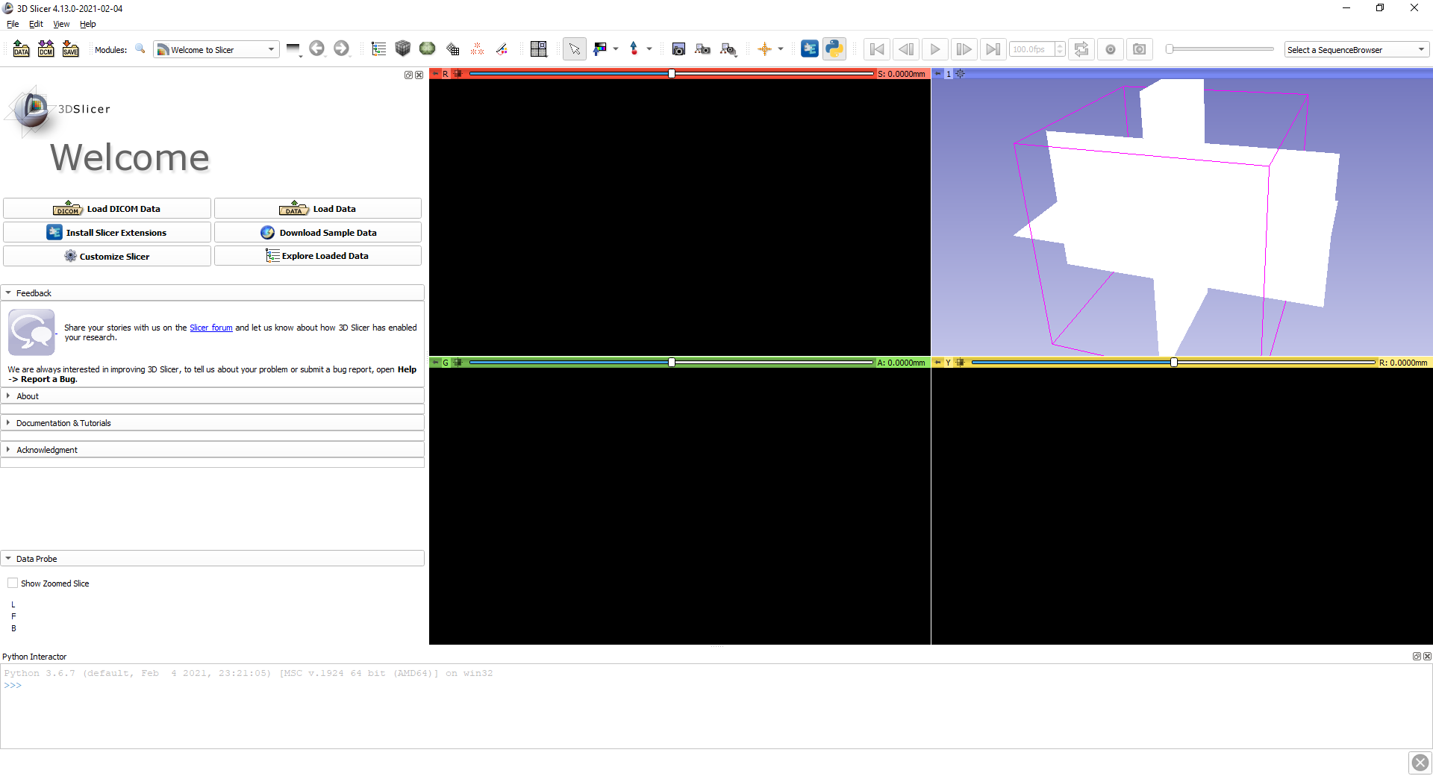Screen dimensions: 1433x776
Task: Click Install Slicer Extensions button
Action: point(107,232)
